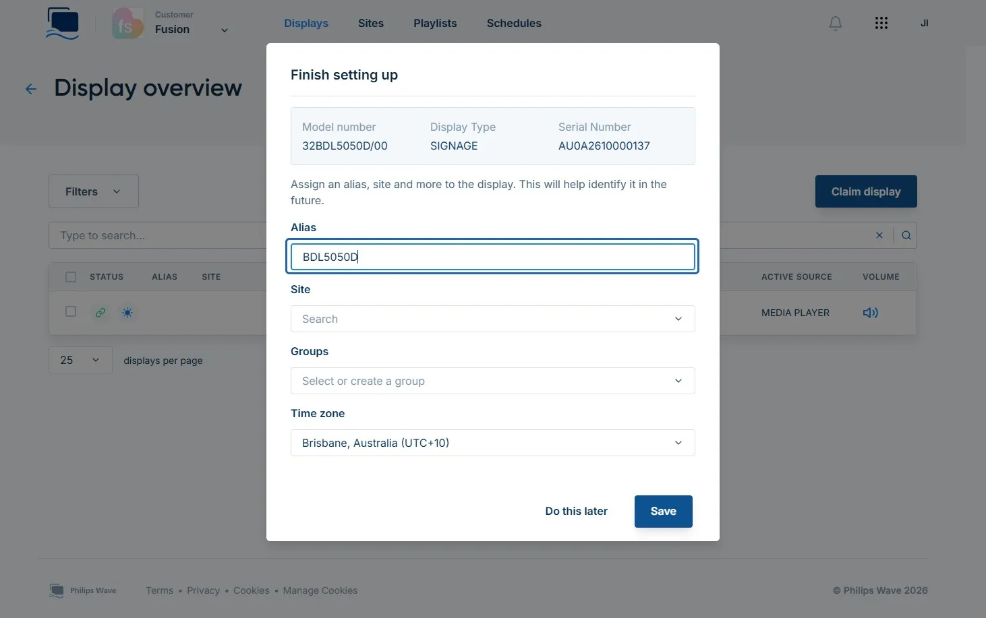Open the Filters dropdown
Image resolution: width=986 pixels, height=618 pixels.
pos(94,191)
